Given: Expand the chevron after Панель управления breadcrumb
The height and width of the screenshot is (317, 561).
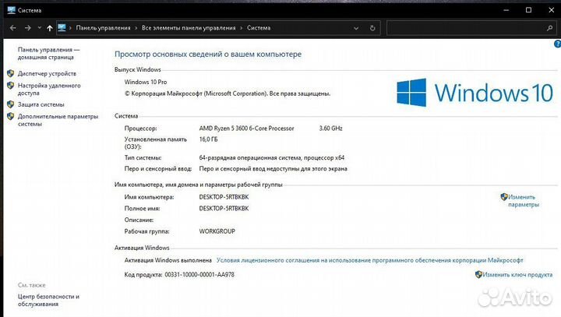Looking at the screenshot, I should (136, 28).
